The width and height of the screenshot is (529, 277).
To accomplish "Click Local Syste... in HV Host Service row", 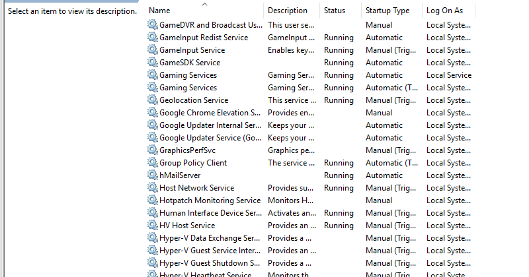I will pos(448,226).
